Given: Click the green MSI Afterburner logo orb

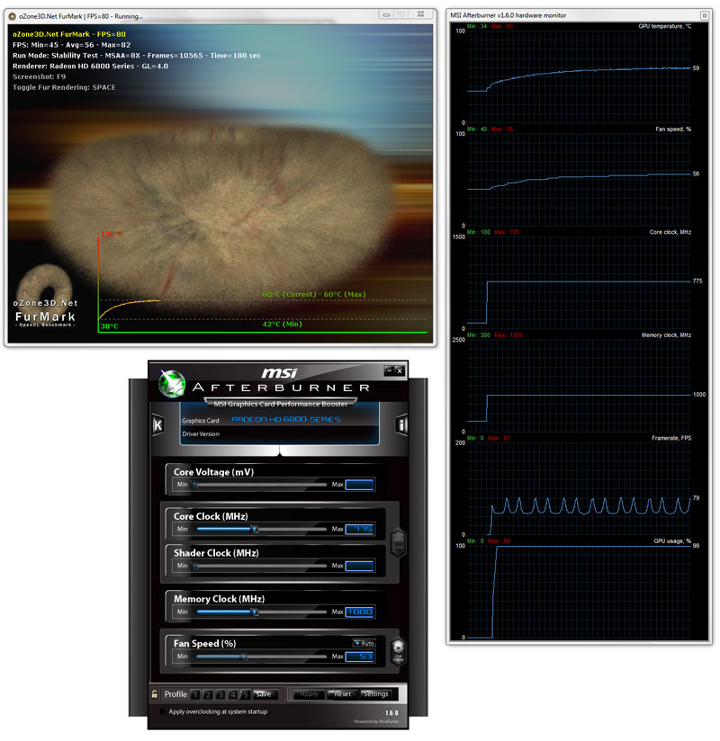Looking at the screenshot, I should [x=172, y=384].
